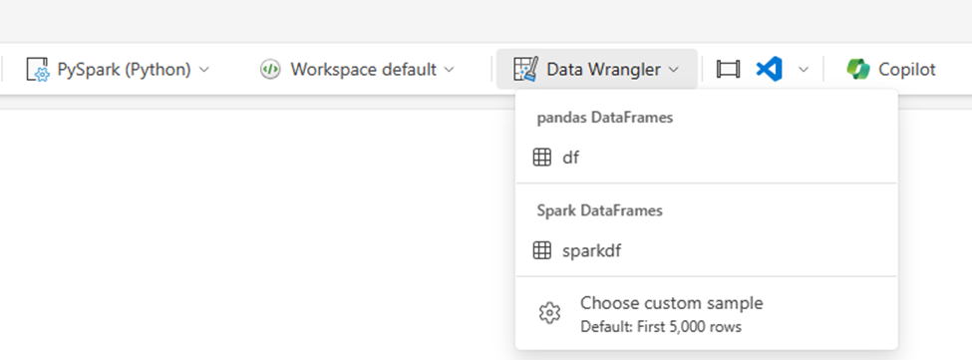Click the presentation frame icon in toolbar
Viewport: 972px width, 360px height.
(728, 70)
